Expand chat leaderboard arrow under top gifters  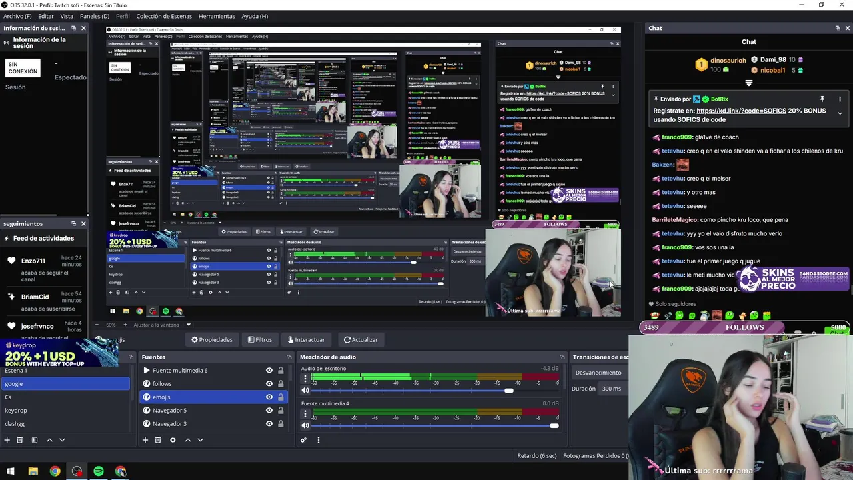point(749,83)
